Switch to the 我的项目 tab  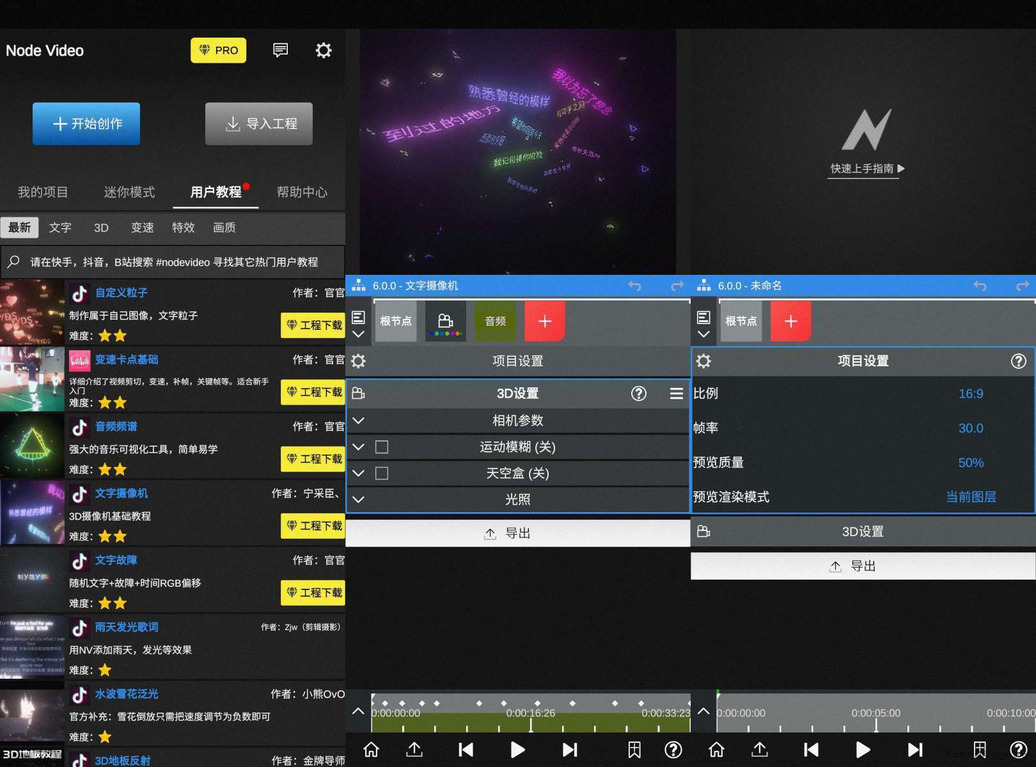(43, 192)
